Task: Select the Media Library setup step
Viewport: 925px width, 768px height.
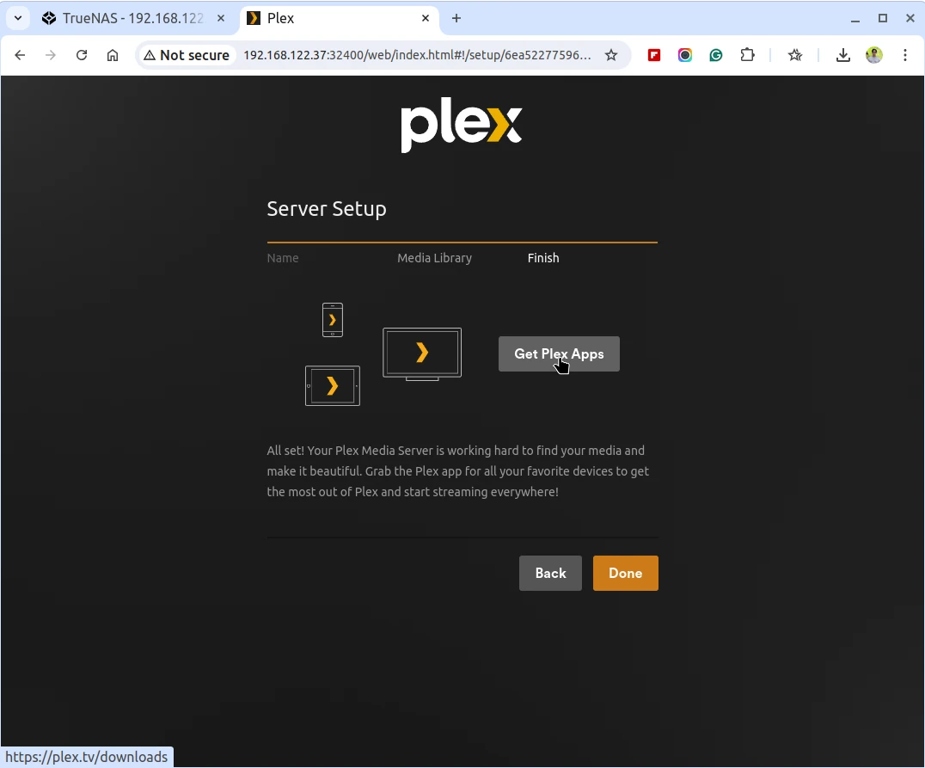Action: 434,258
